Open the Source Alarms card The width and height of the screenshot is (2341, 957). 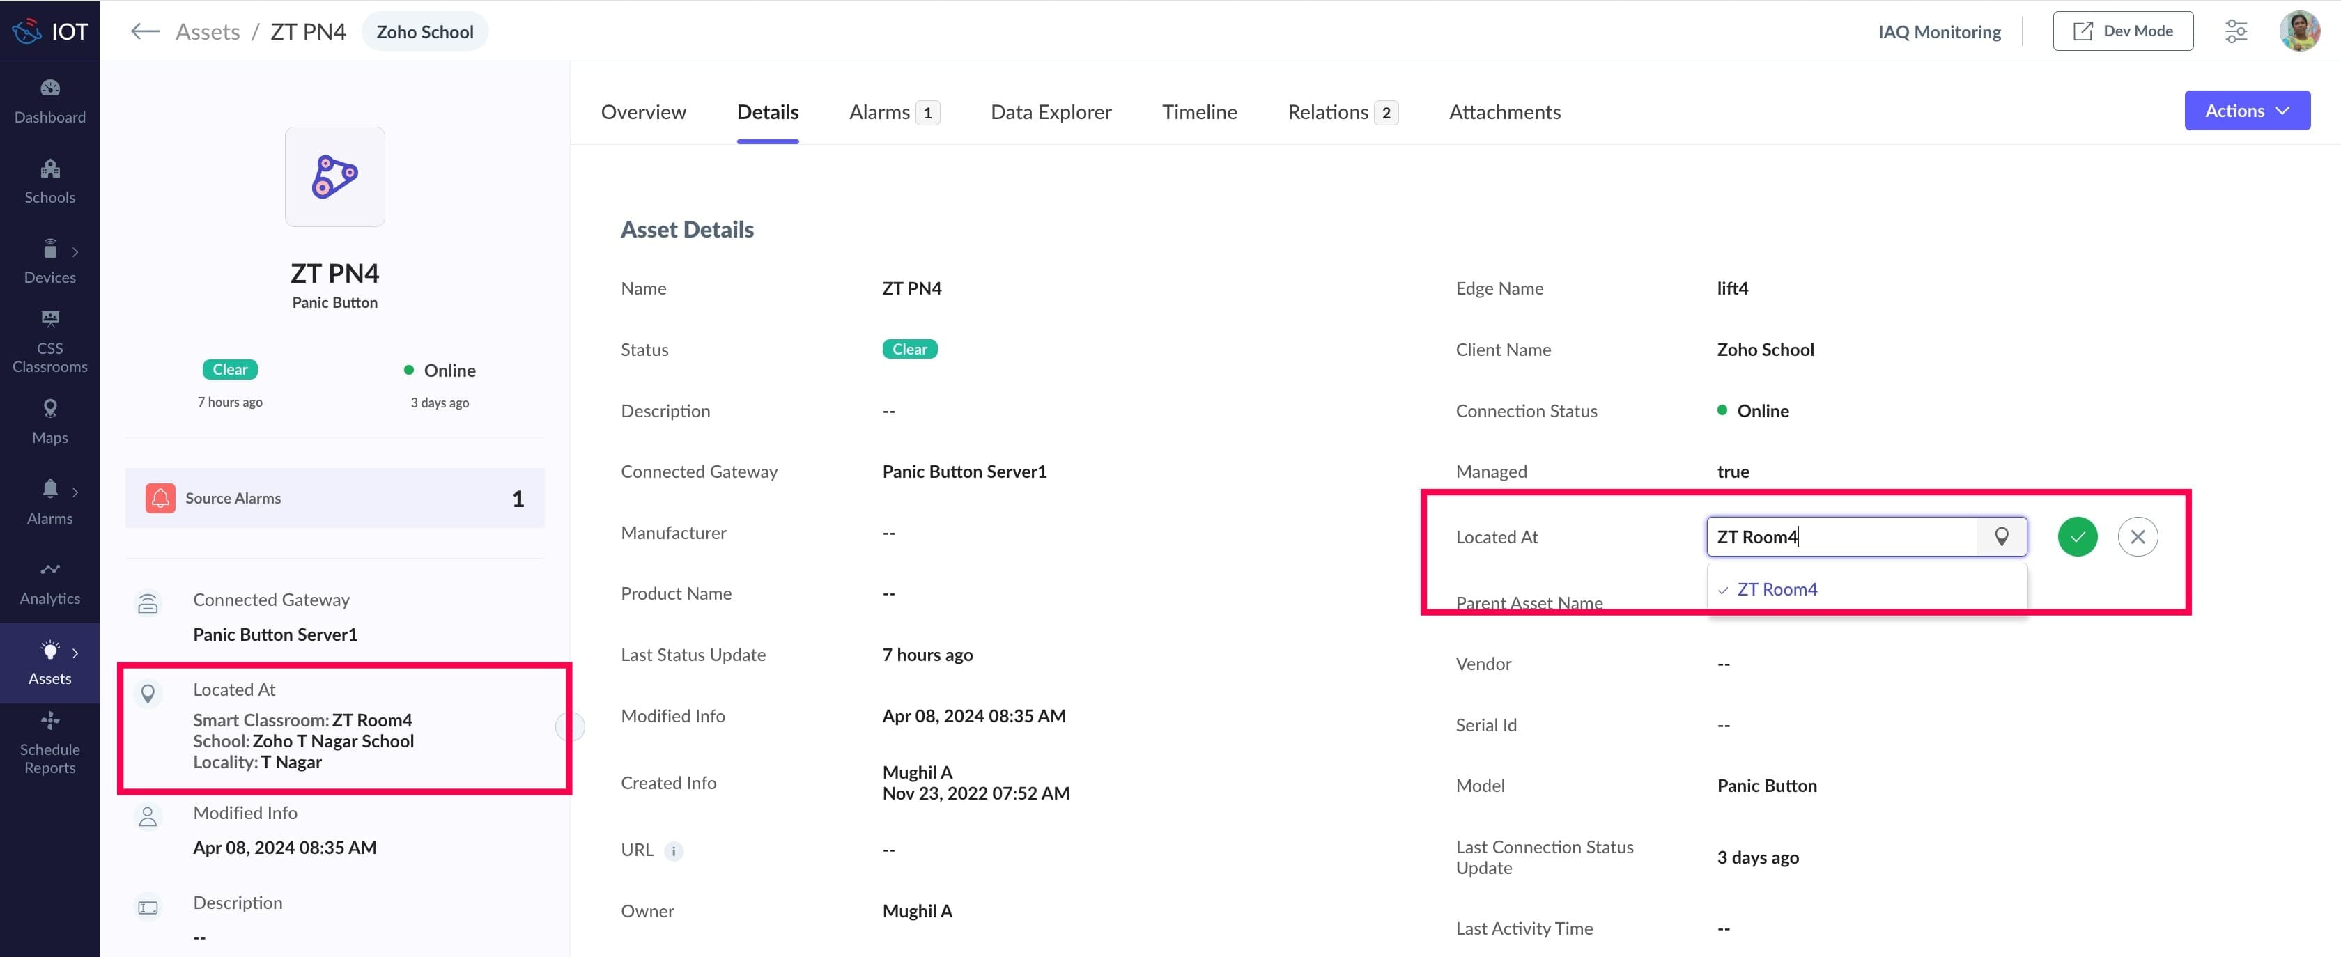(334, 498)
